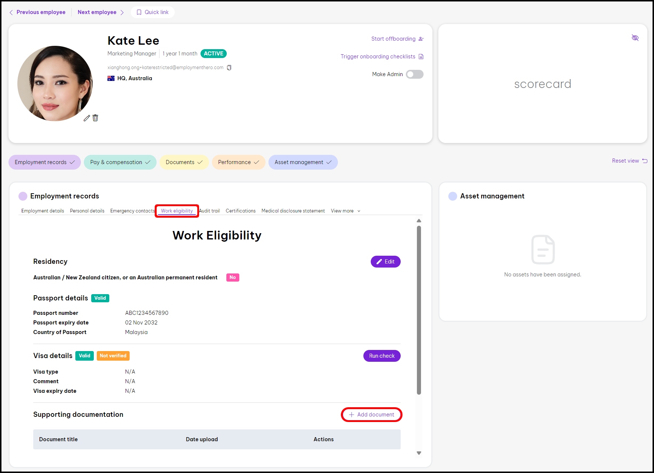Click the Quick link bookmark icon
This screenshot has height=473, width=654.
pos(139,12)
